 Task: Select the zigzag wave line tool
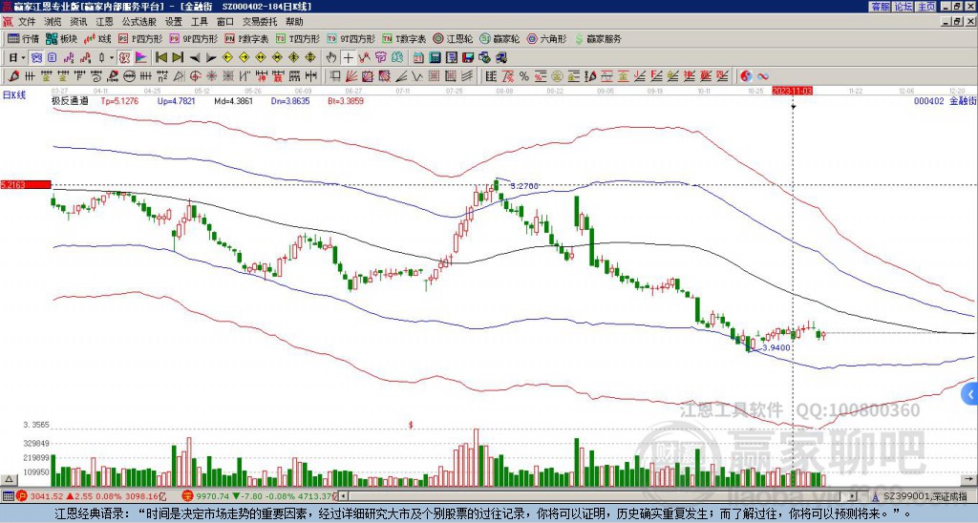pos(416,76)
